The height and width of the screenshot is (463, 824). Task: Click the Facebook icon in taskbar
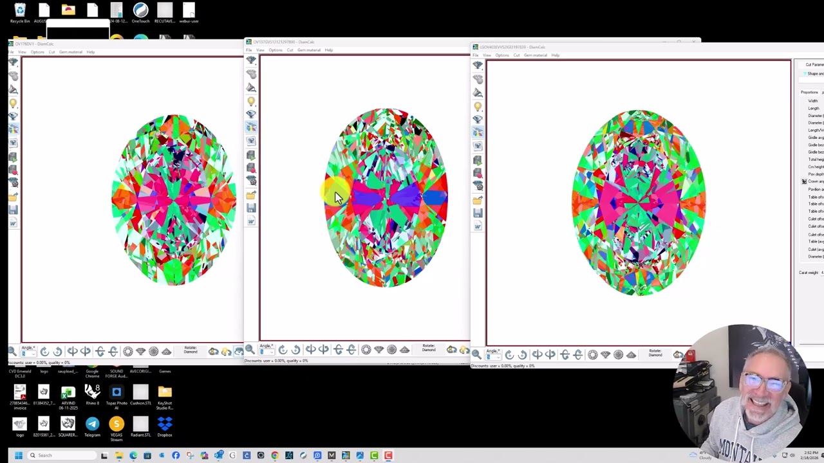pos(176,455)
